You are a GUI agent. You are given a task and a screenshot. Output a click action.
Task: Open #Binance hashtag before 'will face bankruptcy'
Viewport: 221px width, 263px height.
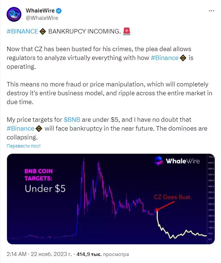click(x=21, y=128)
